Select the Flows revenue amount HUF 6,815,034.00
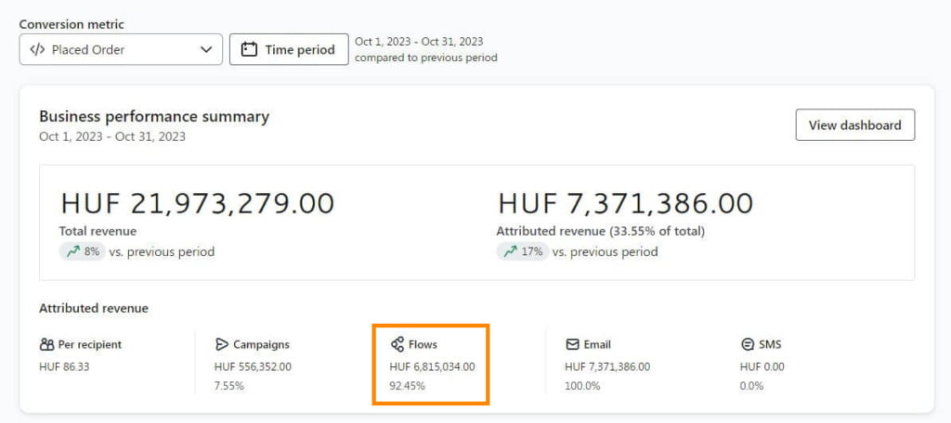Viewport: 951px width, 423px height. coord(433,366)
